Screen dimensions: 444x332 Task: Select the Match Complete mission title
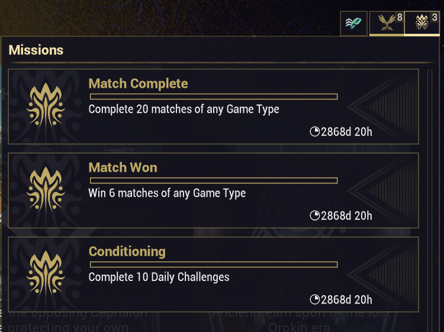point(138,84)
